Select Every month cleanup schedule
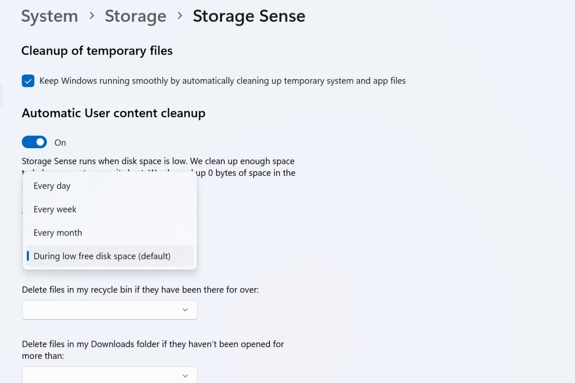The height and width of the screenshot is (383, 575). click(x=58, y=233)
